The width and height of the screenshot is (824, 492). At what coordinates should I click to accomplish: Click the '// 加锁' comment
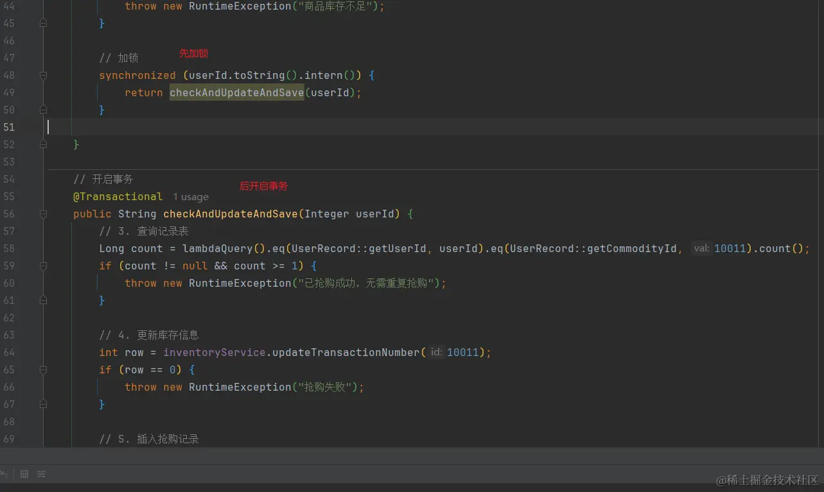pos(119,58)
